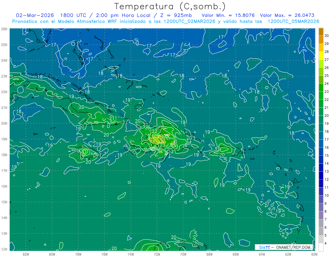This screenshot has width=334, height=258.
Task: Click the 13N latitude axis label
Action: (4, 233)
